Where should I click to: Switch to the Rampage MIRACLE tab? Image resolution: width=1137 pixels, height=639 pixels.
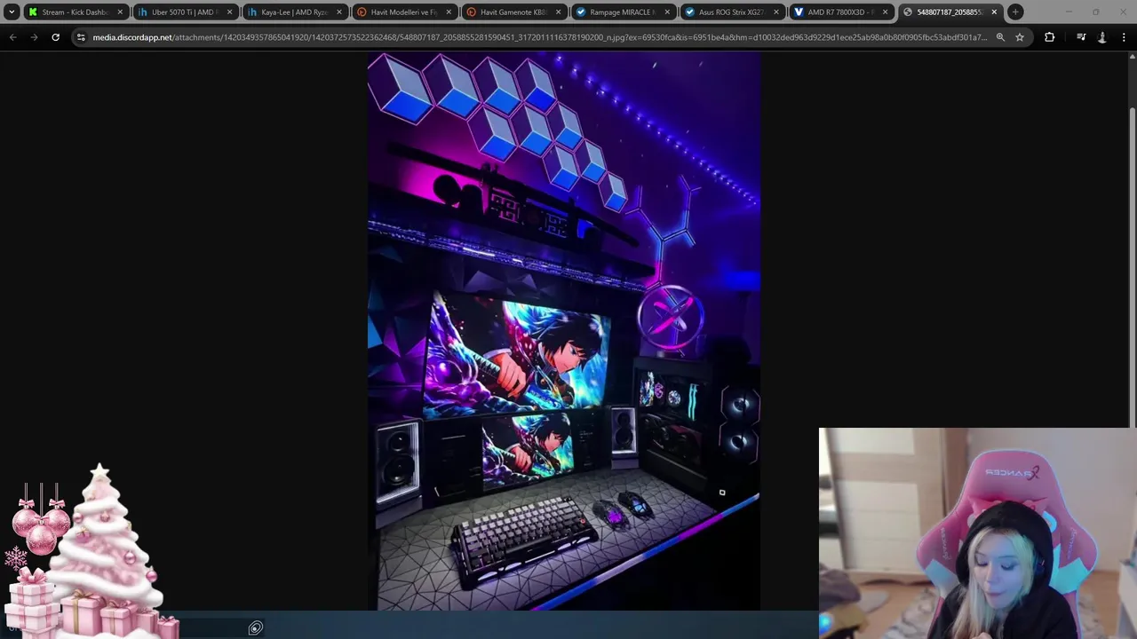coord(622,12)
